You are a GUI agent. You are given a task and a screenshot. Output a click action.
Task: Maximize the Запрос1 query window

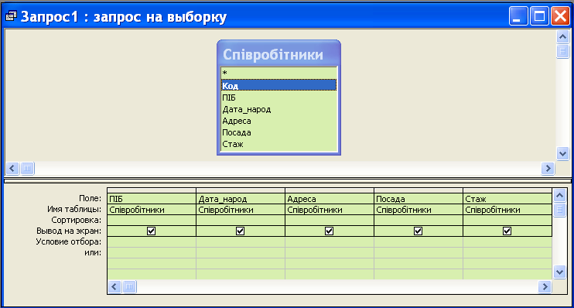pos(540,16)
